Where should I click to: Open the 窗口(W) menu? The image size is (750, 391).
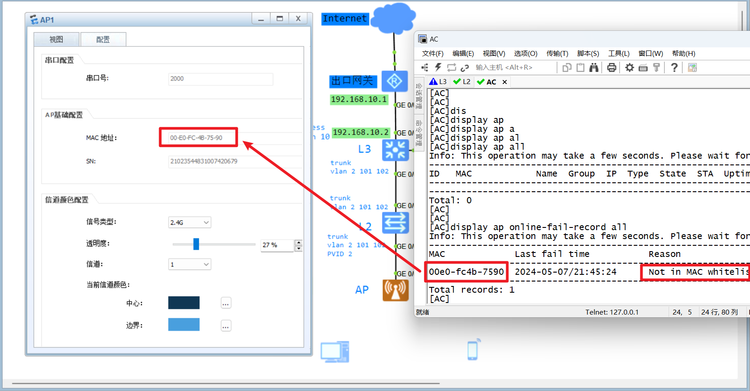651,54
